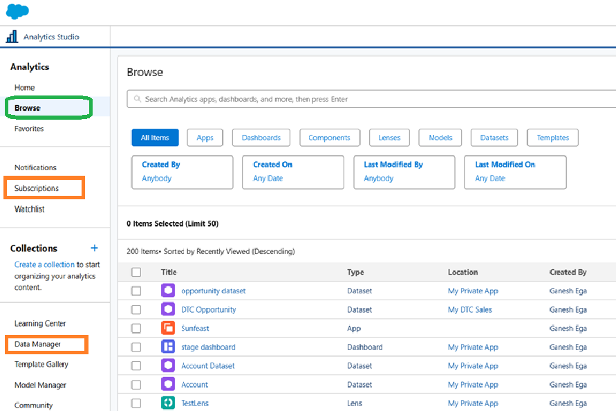Open the opportunity dataset link
The image size is (616, 411).
click(214, 291)
